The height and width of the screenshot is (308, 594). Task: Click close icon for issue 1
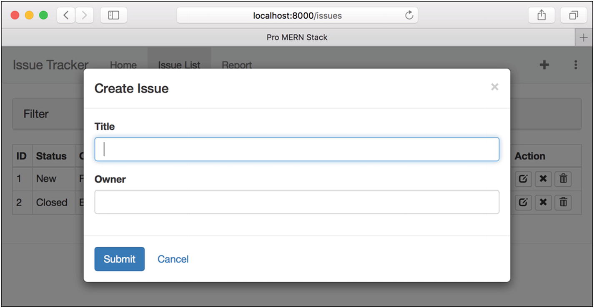[543, 179]
